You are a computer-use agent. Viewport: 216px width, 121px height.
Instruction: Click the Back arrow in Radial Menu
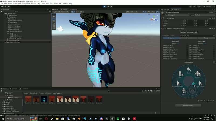click(189, 70)
